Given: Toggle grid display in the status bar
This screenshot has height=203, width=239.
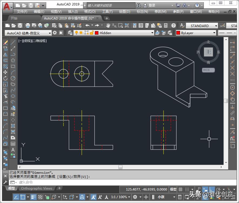Looking at the screenshot, I should (181, 189).
